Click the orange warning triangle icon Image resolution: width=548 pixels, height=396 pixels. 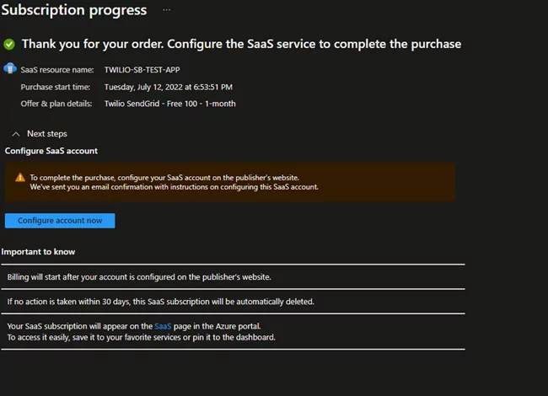pos(20,178)
